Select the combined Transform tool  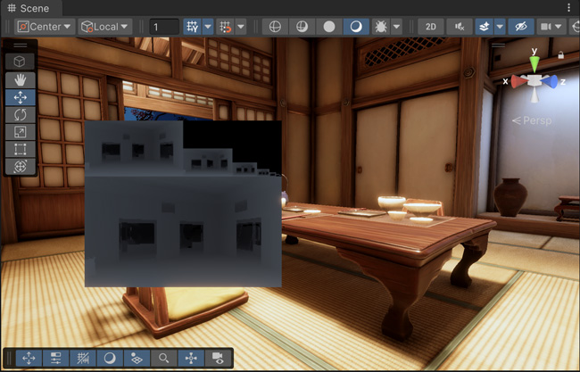pyautogui.click(x=21, y=166)
